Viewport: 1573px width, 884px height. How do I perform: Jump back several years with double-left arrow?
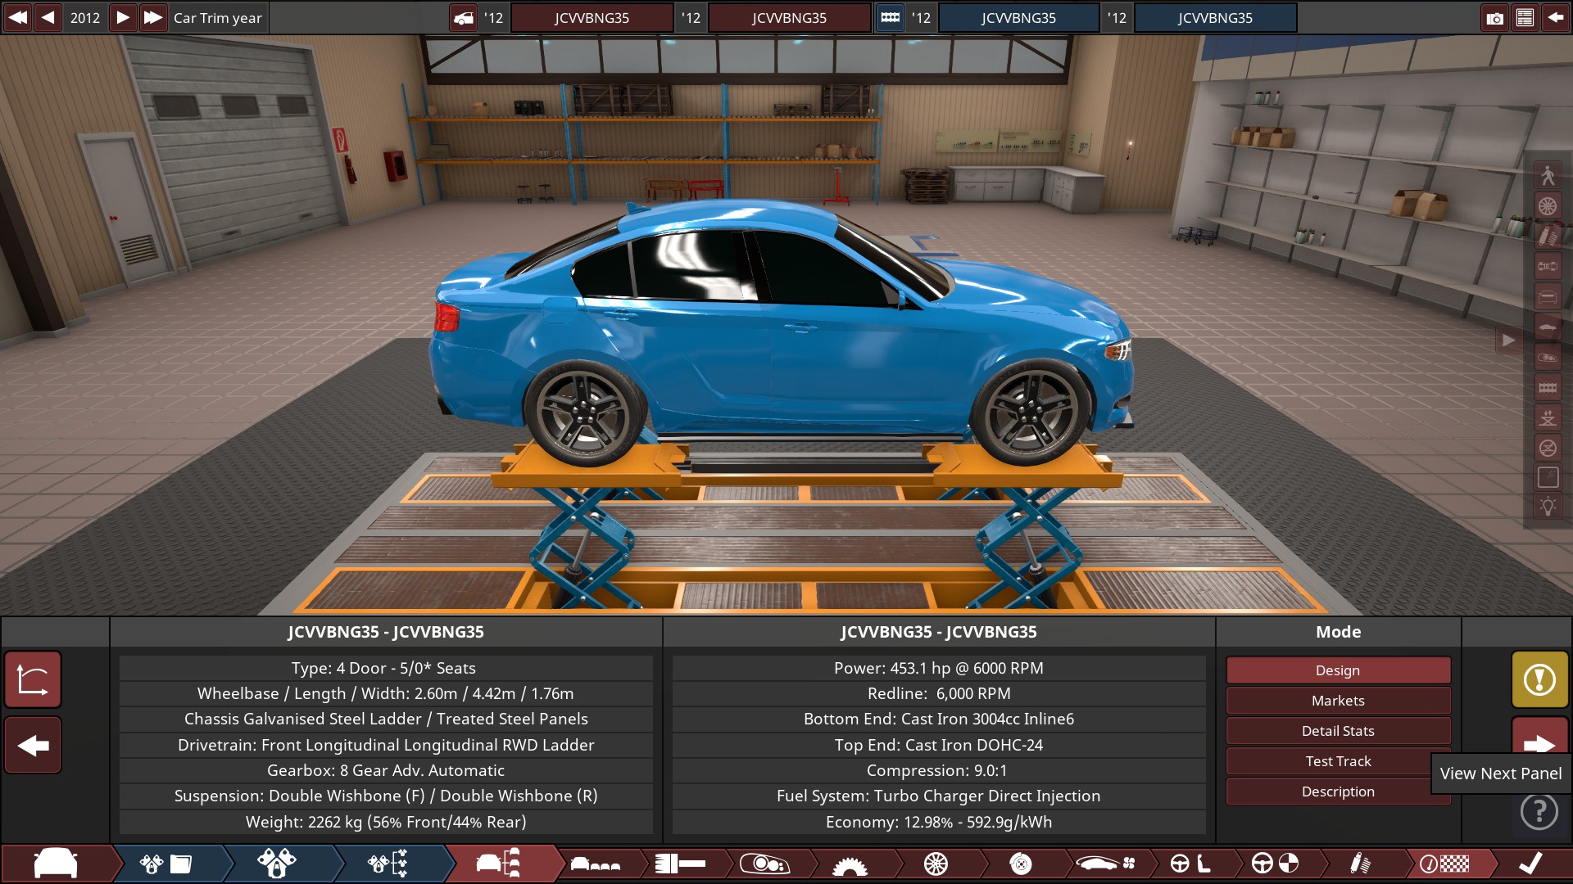point(17,17)
